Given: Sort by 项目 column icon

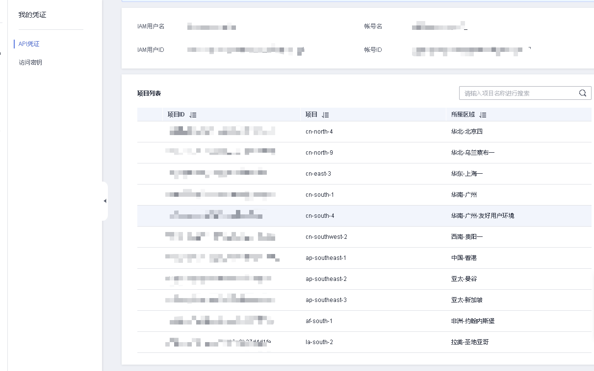Looking at the screenshot, I should [325, 115].
